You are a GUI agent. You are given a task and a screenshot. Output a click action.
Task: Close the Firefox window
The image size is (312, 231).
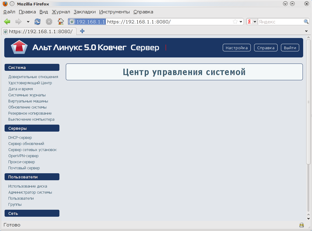pyautogui.click(x=307, y=4)
